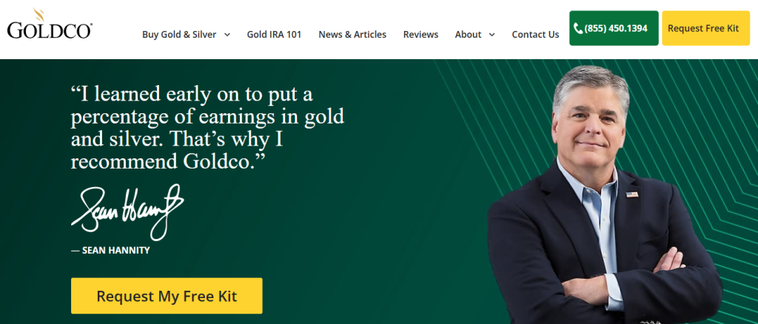Visit the Reviews page
Screen dimensions: 758x324
(x=420, y=35)
